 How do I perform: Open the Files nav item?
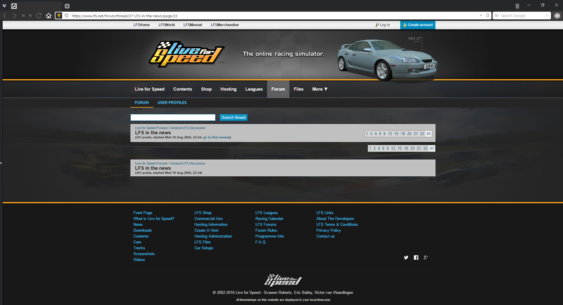point(299,89)
